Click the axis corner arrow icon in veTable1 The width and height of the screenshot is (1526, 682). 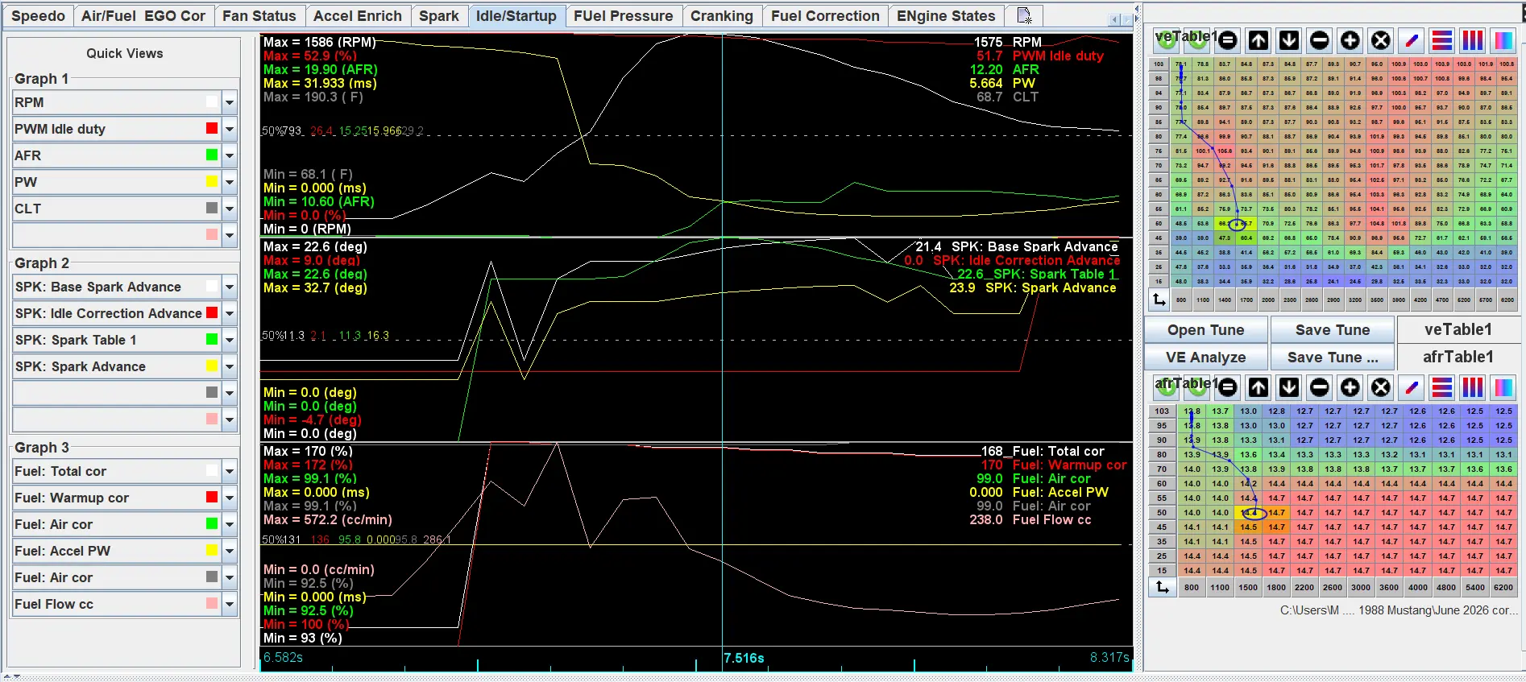[1159, 300]
